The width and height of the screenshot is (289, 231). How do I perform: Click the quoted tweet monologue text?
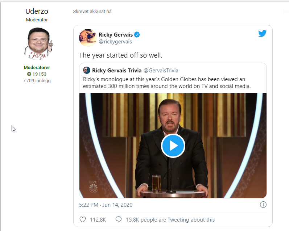point(166,83)
